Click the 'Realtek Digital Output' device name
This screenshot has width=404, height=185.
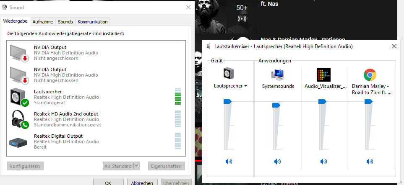tap(58, 136)
